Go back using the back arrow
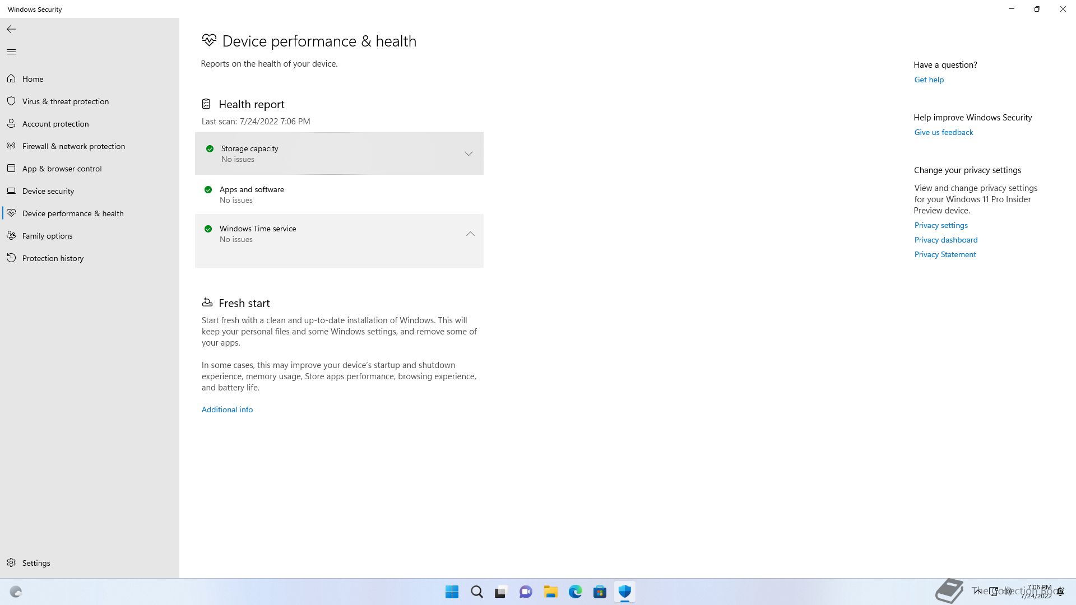This screenshot has width=1076, height=605. tap(11, 29)
